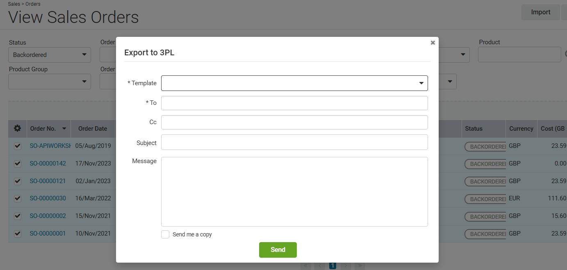Click the Order Date column header
Image resolution: width=567 pixels, height=270 pixels.
tap(93, 129)
